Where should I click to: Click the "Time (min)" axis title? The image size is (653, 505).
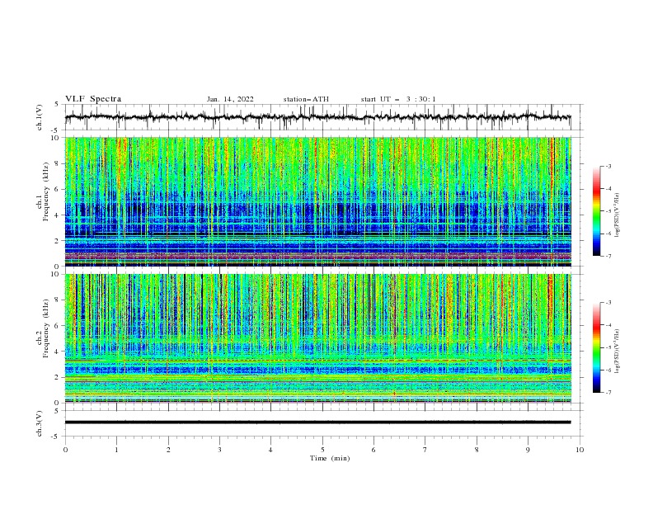(x=330, y=458)
